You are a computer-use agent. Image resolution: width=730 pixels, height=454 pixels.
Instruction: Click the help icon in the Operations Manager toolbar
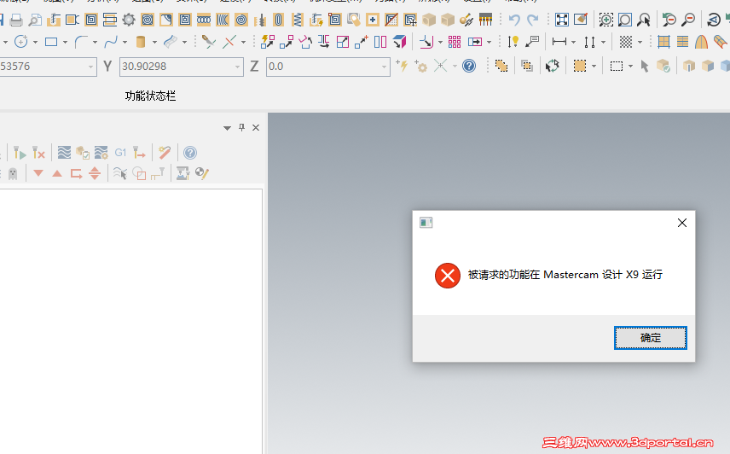(190, 153)
